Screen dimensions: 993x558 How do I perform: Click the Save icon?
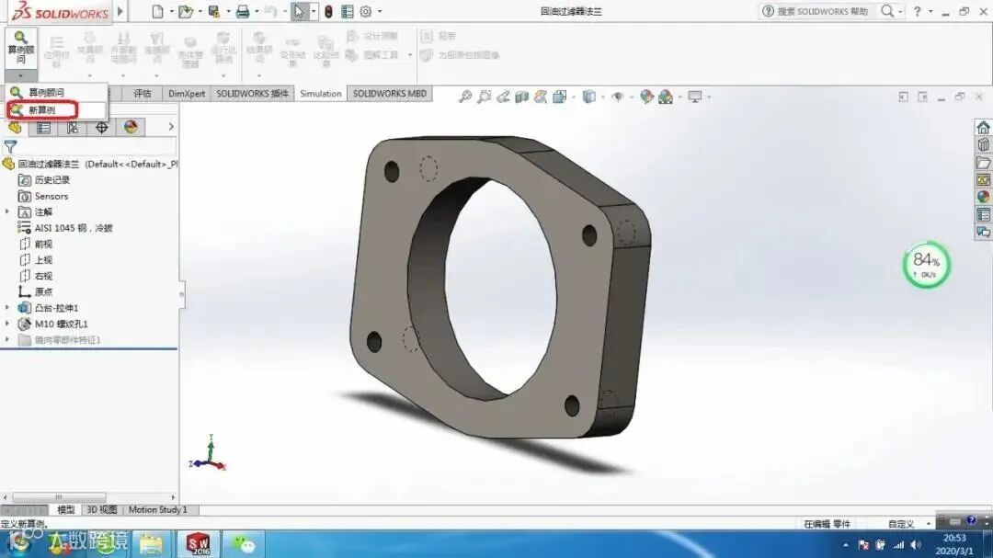(x=214, y=11)
